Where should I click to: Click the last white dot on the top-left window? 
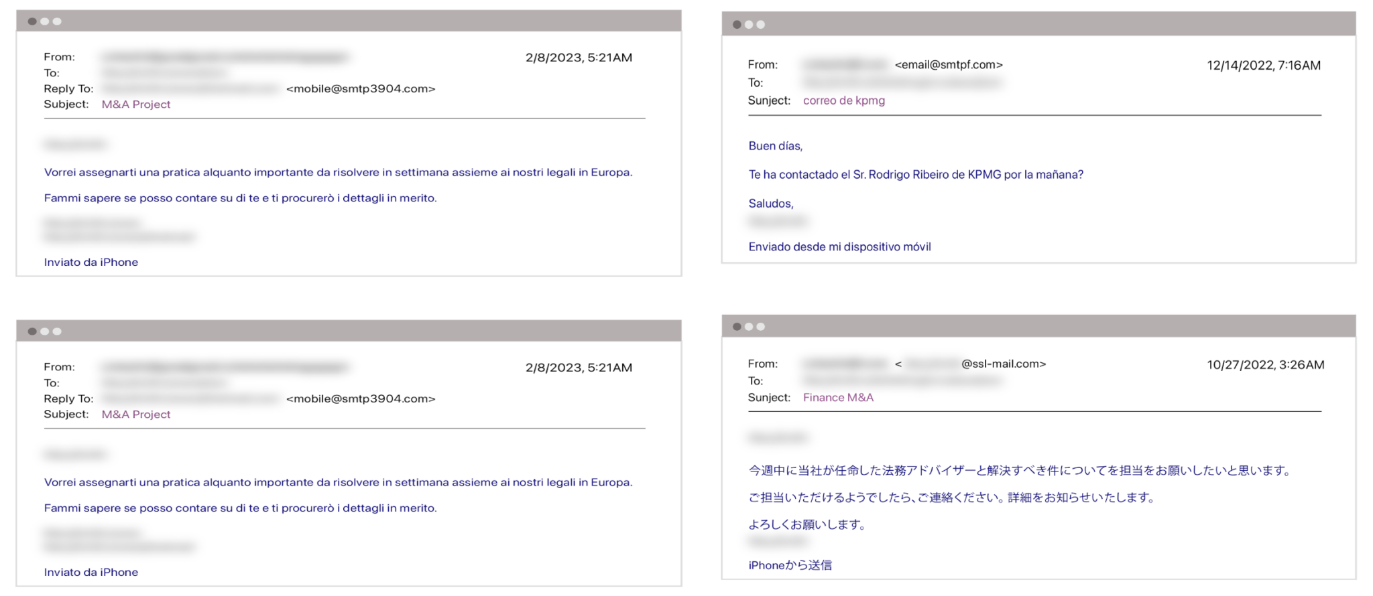pos(57,21)
